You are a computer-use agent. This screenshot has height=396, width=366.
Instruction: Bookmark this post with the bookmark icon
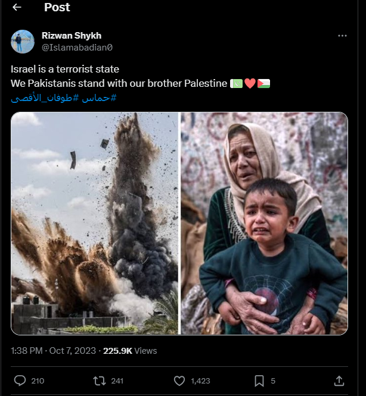point(259,381)
